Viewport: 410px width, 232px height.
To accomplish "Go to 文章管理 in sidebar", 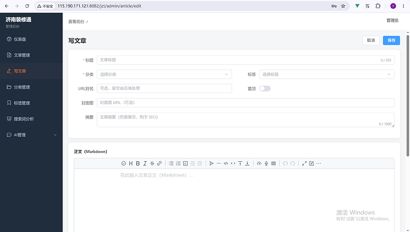I will (31, 55).
